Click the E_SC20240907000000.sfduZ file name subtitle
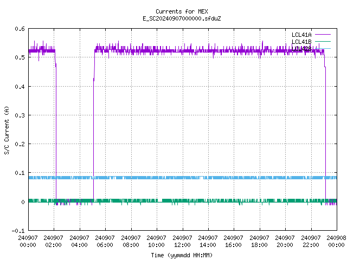Viewport: 347px width, 260px height. (x=182, y=18)
